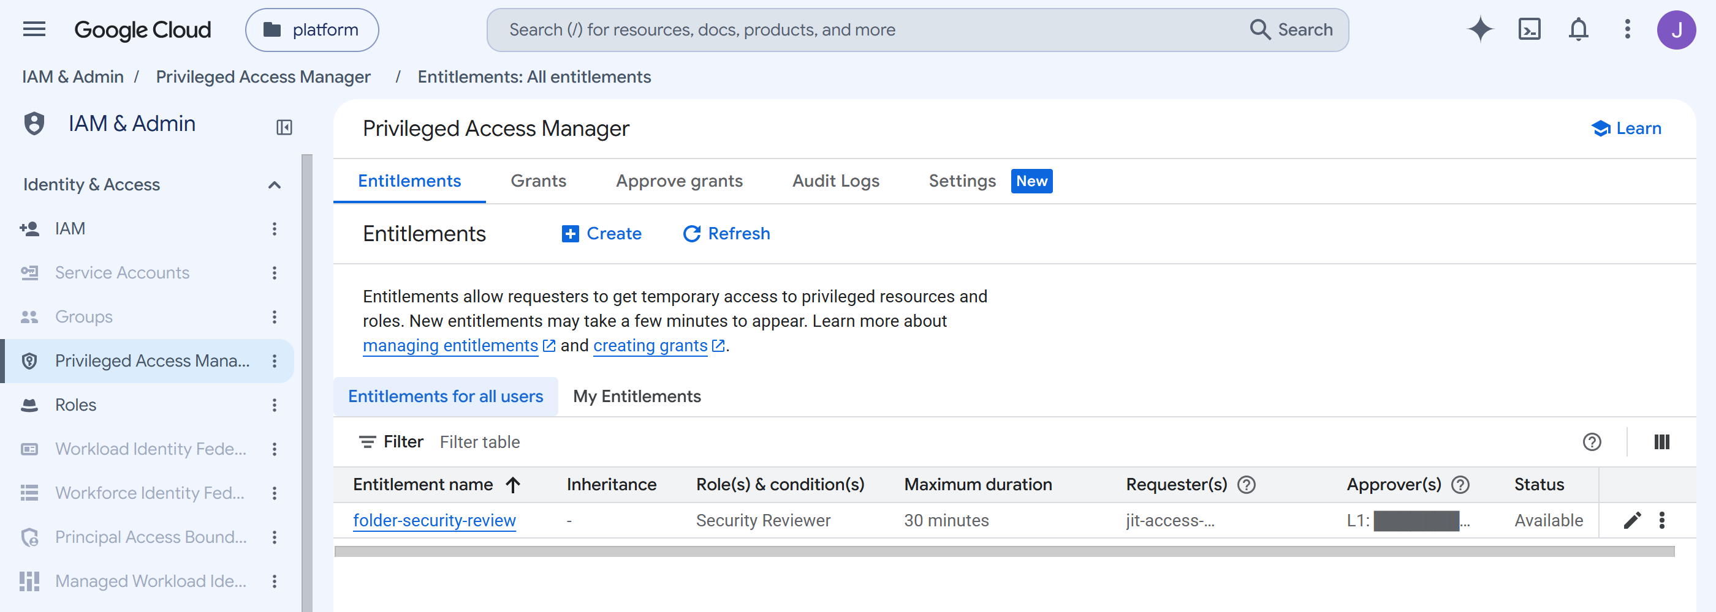Switch to the Grants tab
This screenshot has height=612, width=1716.
point(538,181)
